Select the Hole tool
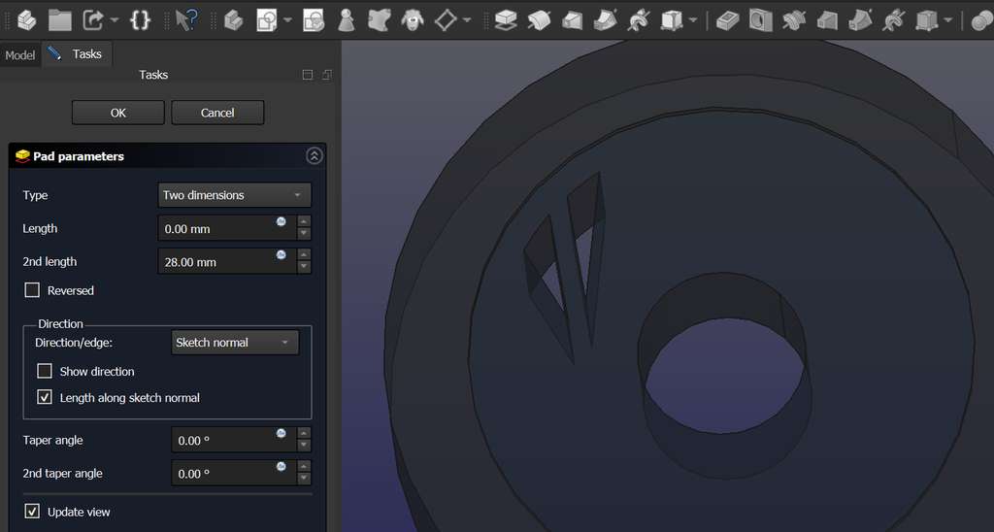 (760, 20)
